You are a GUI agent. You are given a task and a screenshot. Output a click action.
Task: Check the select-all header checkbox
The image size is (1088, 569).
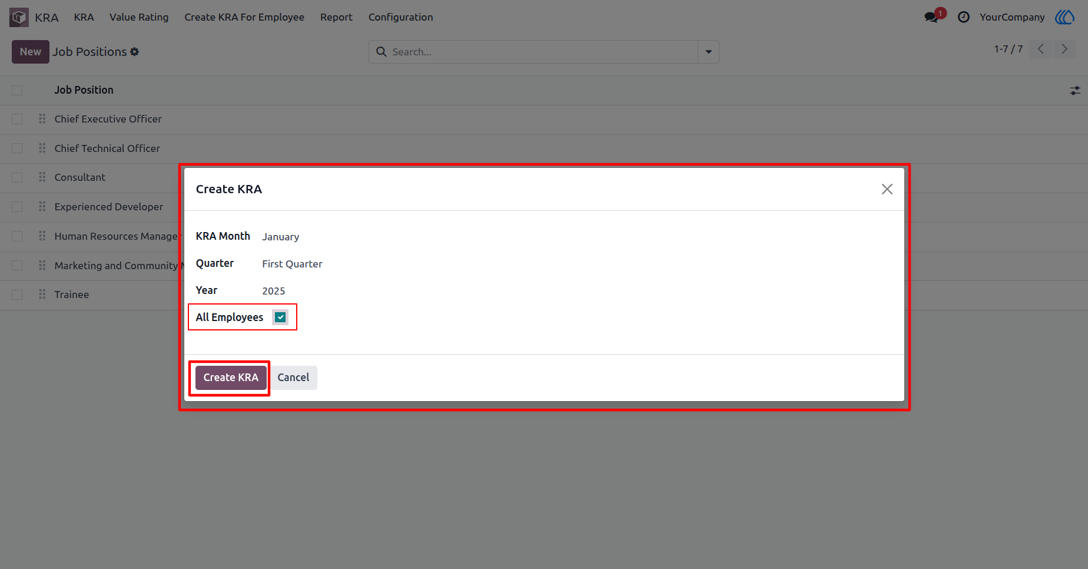(17, 90)
